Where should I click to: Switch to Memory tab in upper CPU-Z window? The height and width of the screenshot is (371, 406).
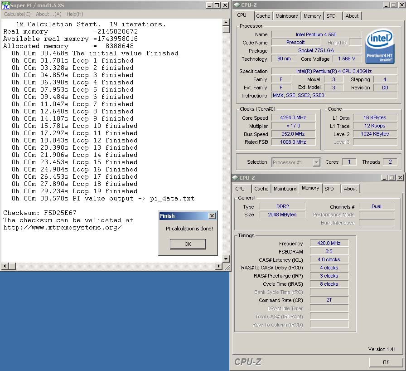click(x=312, y=16)
